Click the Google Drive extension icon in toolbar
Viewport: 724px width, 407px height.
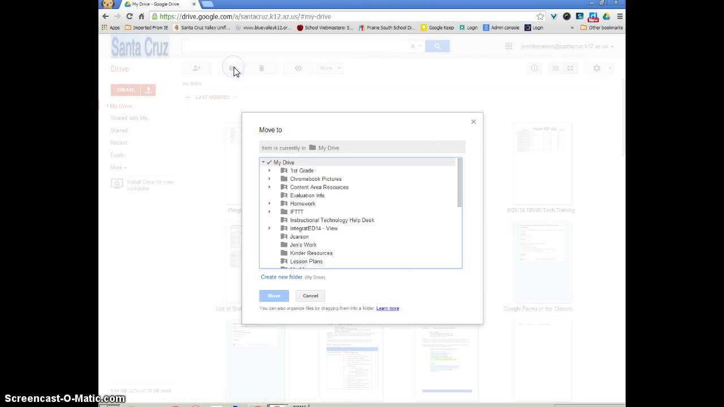pyautogui.click(x=606, y=16)
